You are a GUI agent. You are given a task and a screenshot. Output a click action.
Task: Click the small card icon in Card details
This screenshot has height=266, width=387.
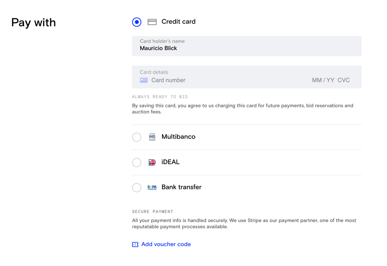(x=144, y=80)
